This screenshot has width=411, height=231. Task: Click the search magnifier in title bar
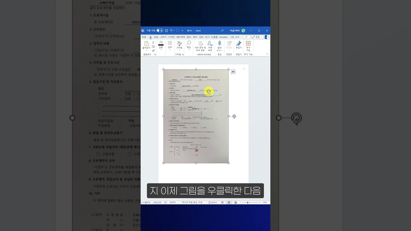222,30
